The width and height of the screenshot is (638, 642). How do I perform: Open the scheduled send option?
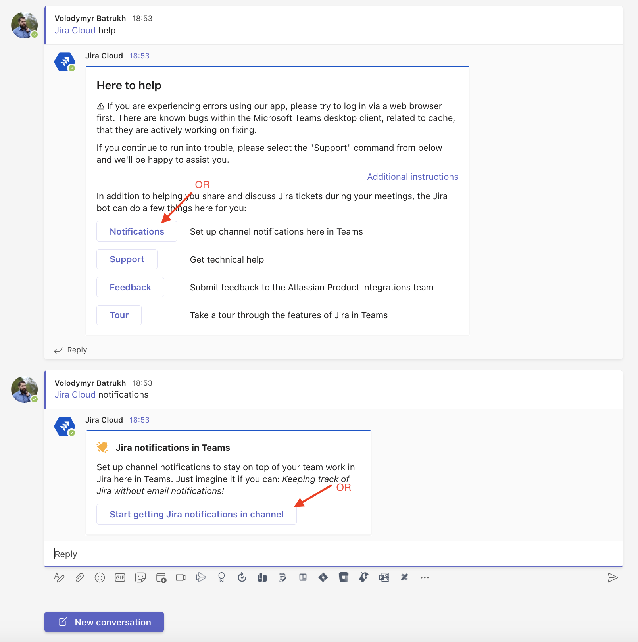coord(242,577)
